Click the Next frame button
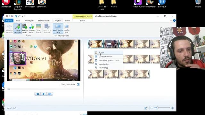Screen dimensions: 205x115 [50, 94]
